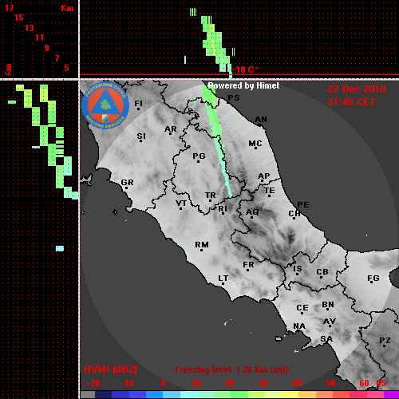Click the '5' height label in the corner panel
Viewport: 399px width, 399px height.
coord(66,68)
